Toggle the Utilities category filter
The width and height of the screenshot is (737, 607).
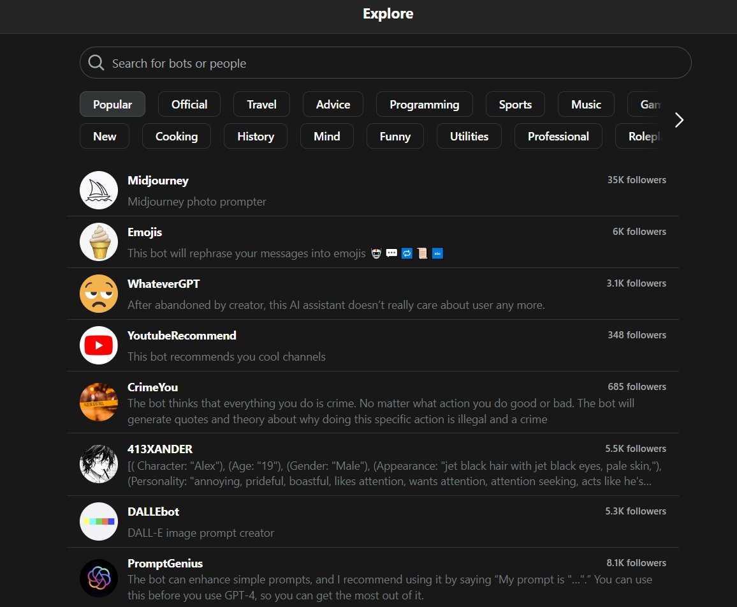[469, 136]
